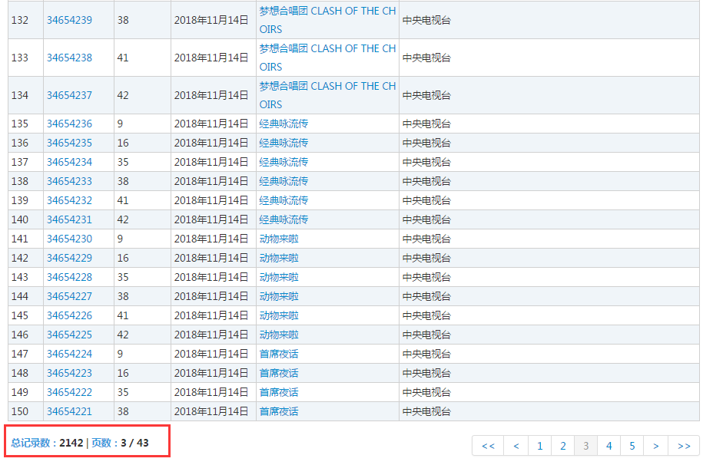Click previous page < button
Screen dimensions: 703x465
(x=516, y=446)
